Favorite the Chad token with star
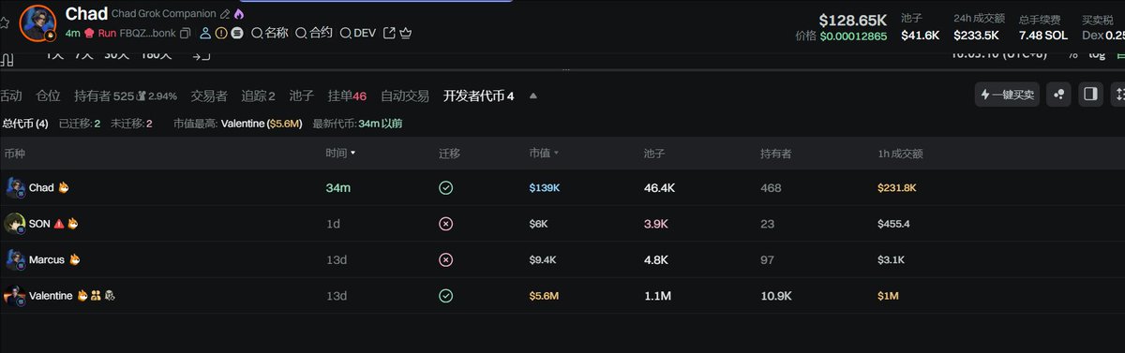 click(5, 22)
